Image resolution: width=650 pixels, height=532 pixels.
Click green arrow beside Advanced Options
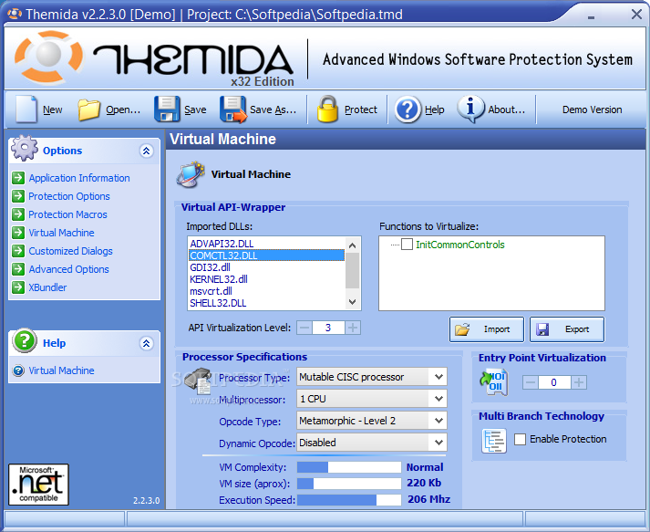[x=18, y=269]
